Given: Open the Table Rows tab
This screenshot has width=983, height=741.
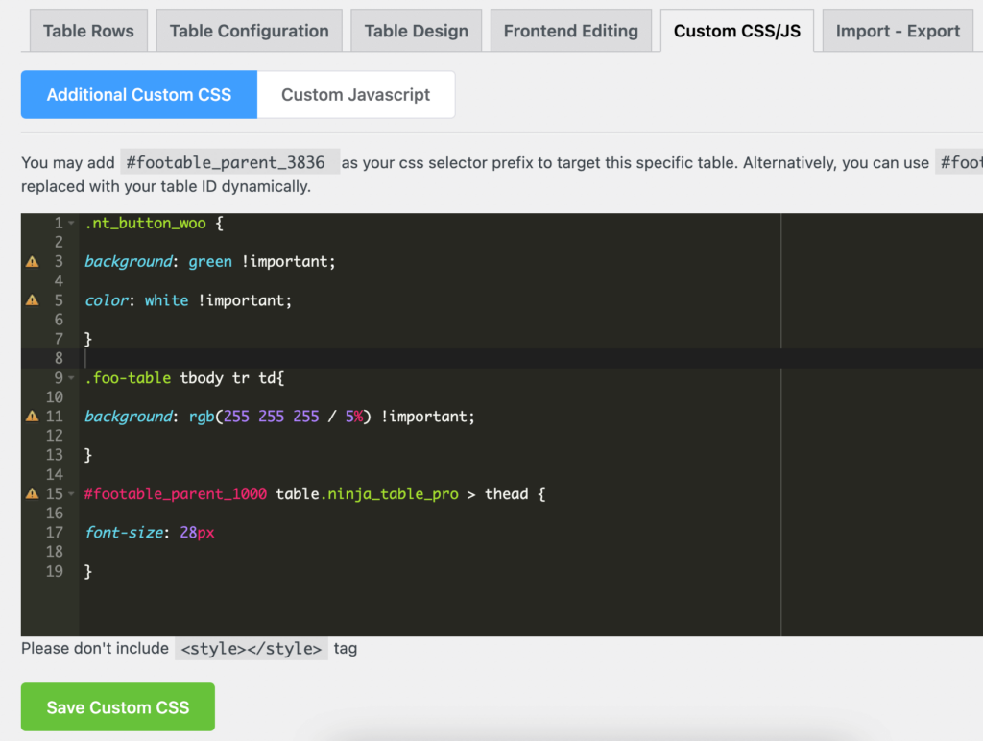Looking at the screenshot, I should (87, 31).
